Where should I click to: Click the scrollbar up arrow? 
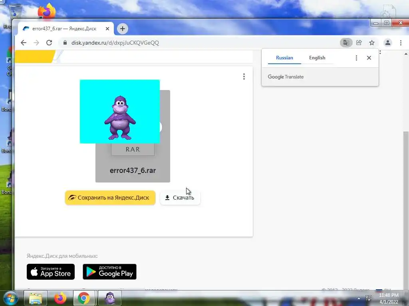tap(406, 54)
